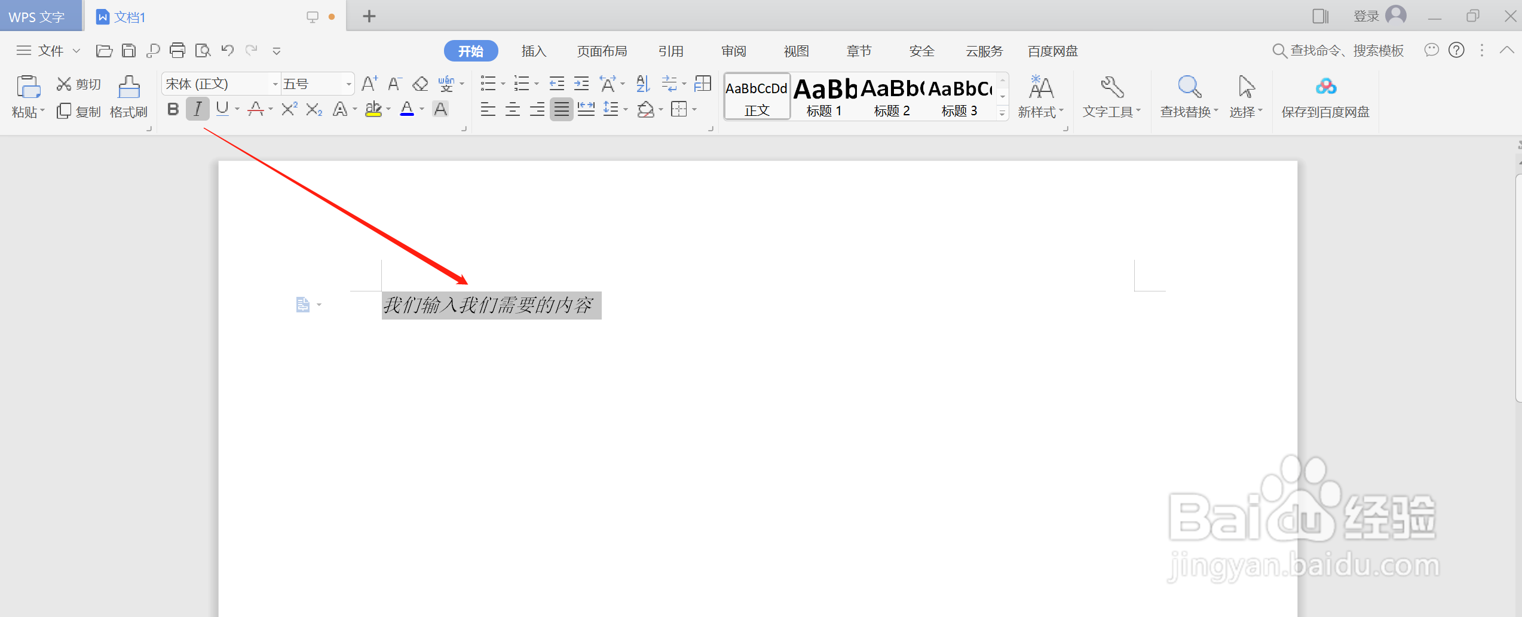
Task: Save the document with the disk icon
Action: point(128,51)
